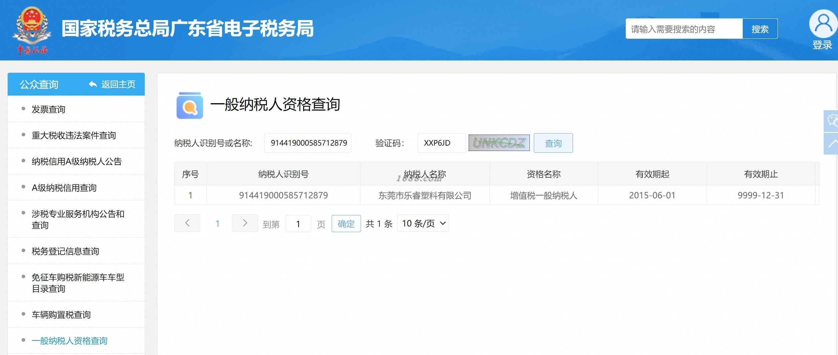The height and width of the screenshot is (355, 838).
Task: Click the 公众查询 panel title
Action: coord(39,84)
